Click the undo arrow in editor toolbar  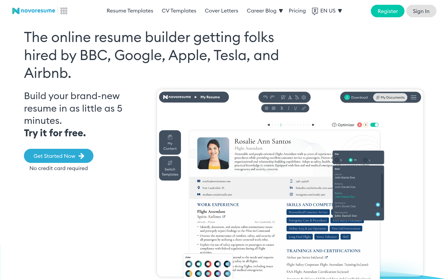pyautogui.click(x=265, y=97)
